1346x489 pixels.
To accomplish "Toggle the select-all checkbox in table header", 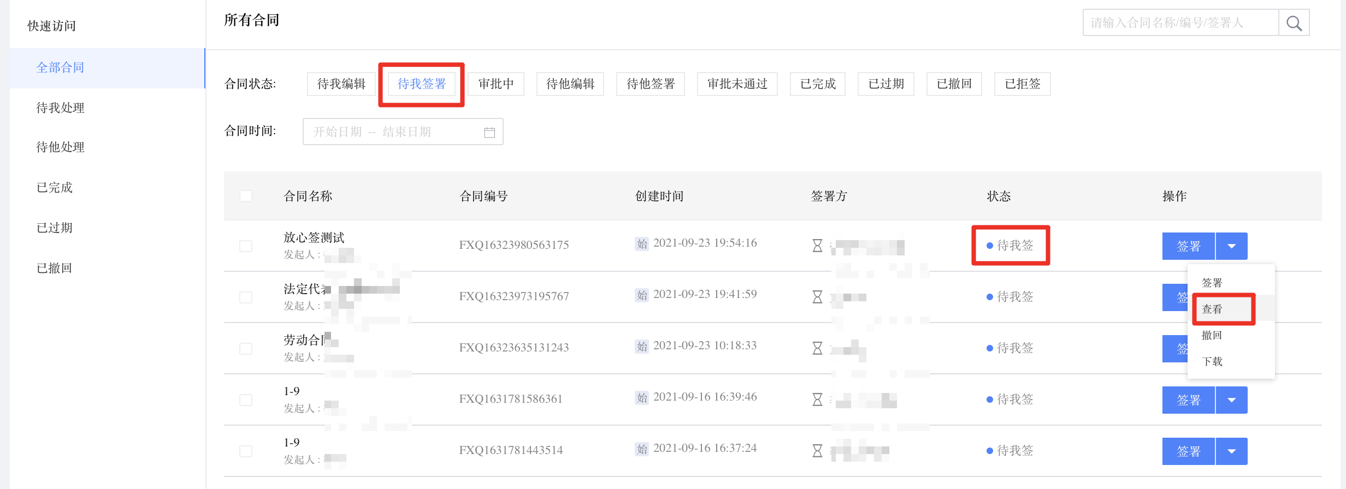I will coord(246,196).
